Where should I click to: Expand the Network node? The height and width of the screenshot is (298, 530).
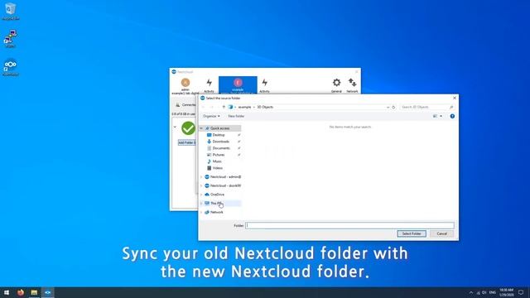(x=201, y=212)
